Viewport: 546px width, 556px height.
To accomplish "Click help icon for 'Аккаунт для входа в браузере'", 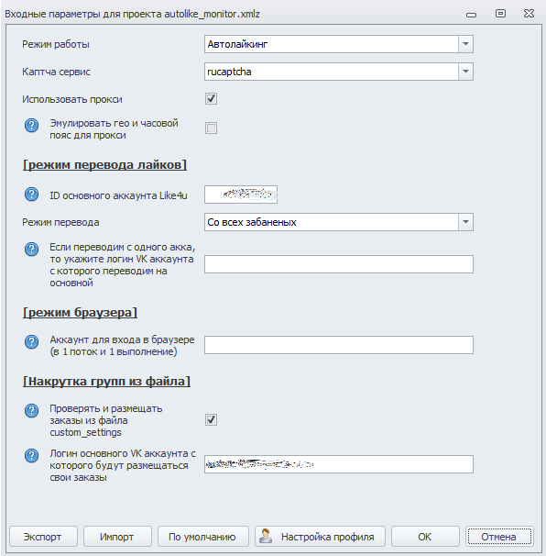I will (31, 342).
